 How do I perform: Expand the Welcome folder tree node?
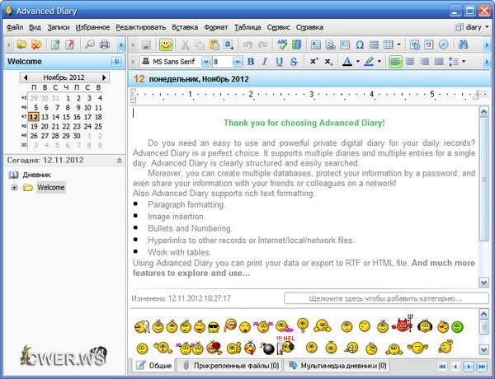pyautogui.click(x=14, y=188)
